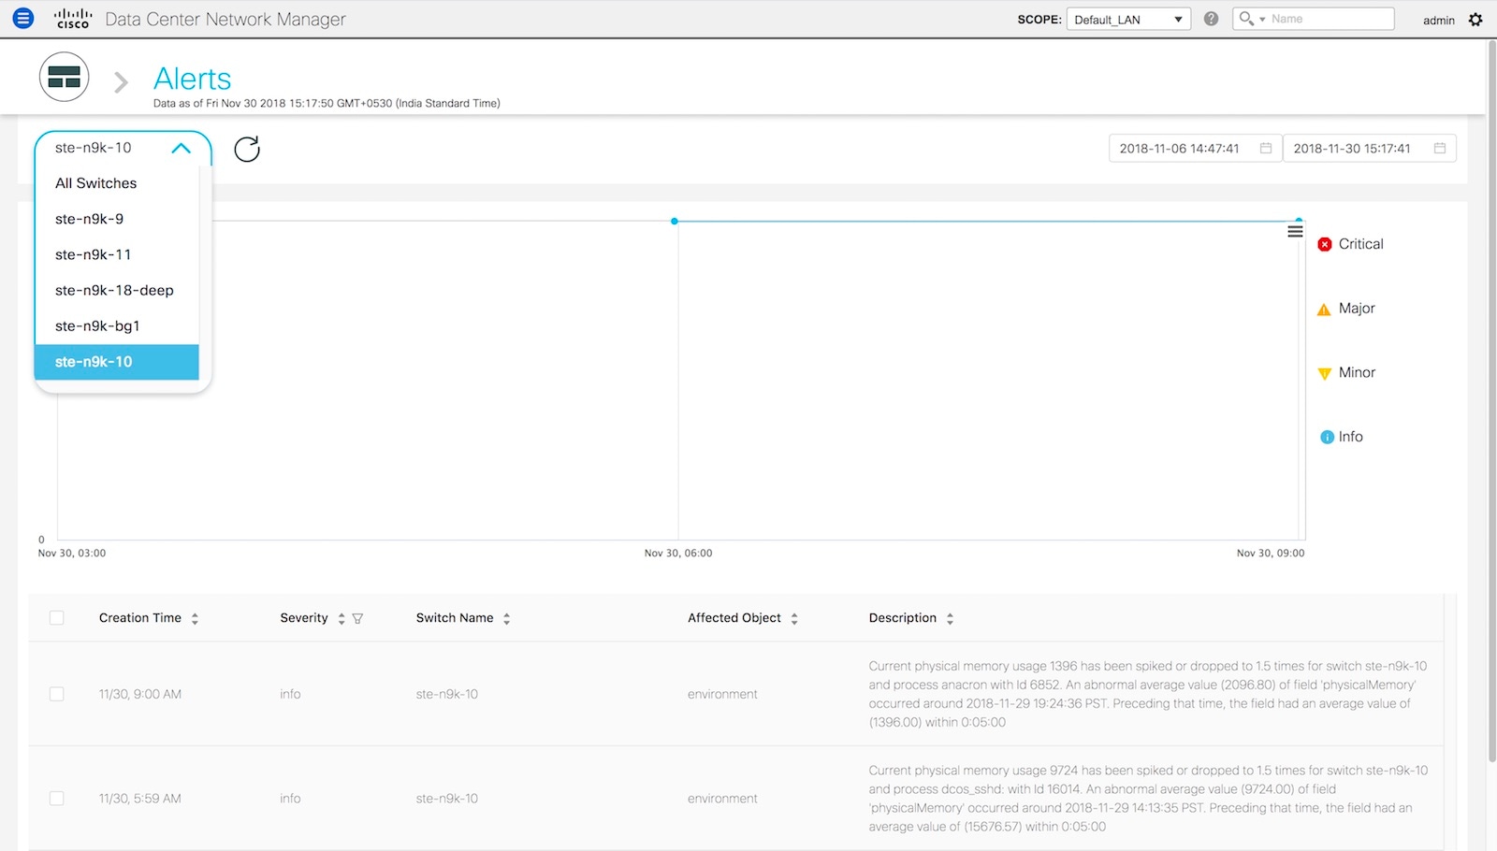
Task: Sort by Severity arrows
Action: 342,619
